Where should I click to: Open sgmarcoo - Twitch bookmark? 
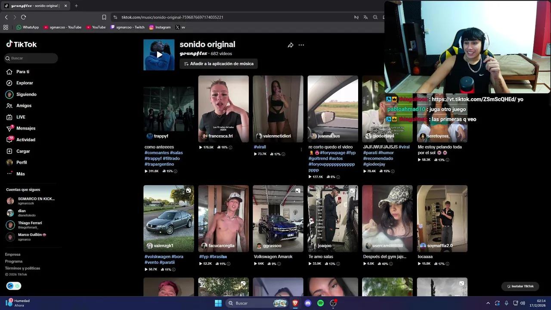click(127, 27)
